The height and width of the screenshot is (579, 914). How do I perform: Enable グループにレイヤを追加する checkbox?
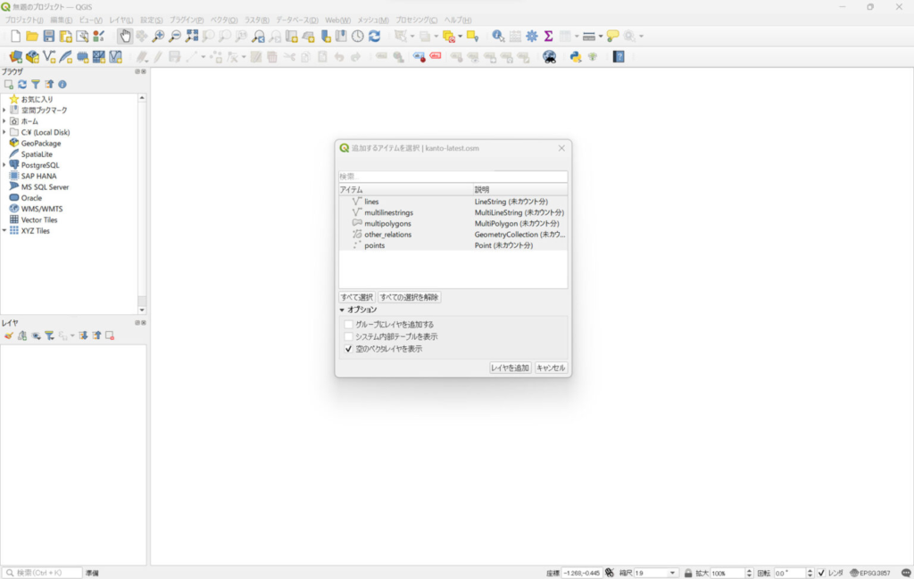click(x=349, y=324)
